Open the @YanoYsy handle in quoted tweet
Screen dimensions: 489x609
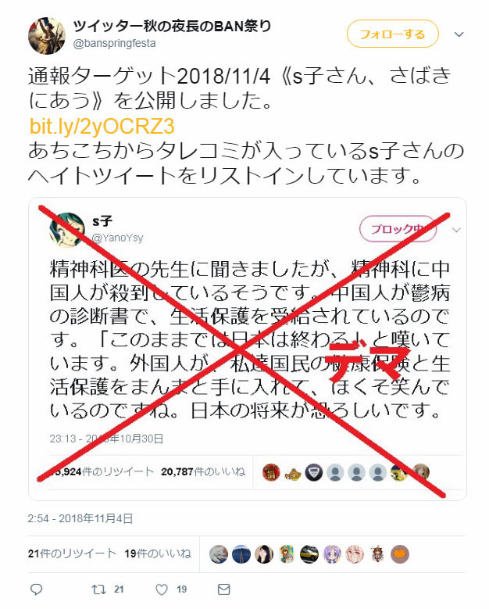click(118, 238)
